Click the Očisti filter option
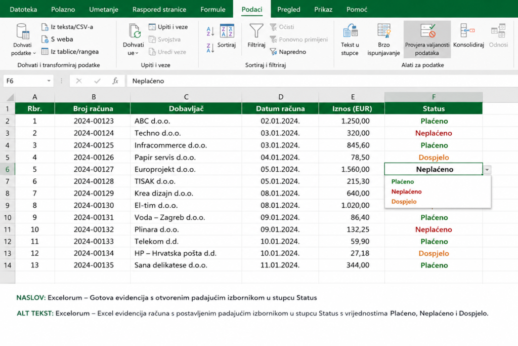Image resolution: width=518 pixels, height=346 pixels. click(282, 27)
